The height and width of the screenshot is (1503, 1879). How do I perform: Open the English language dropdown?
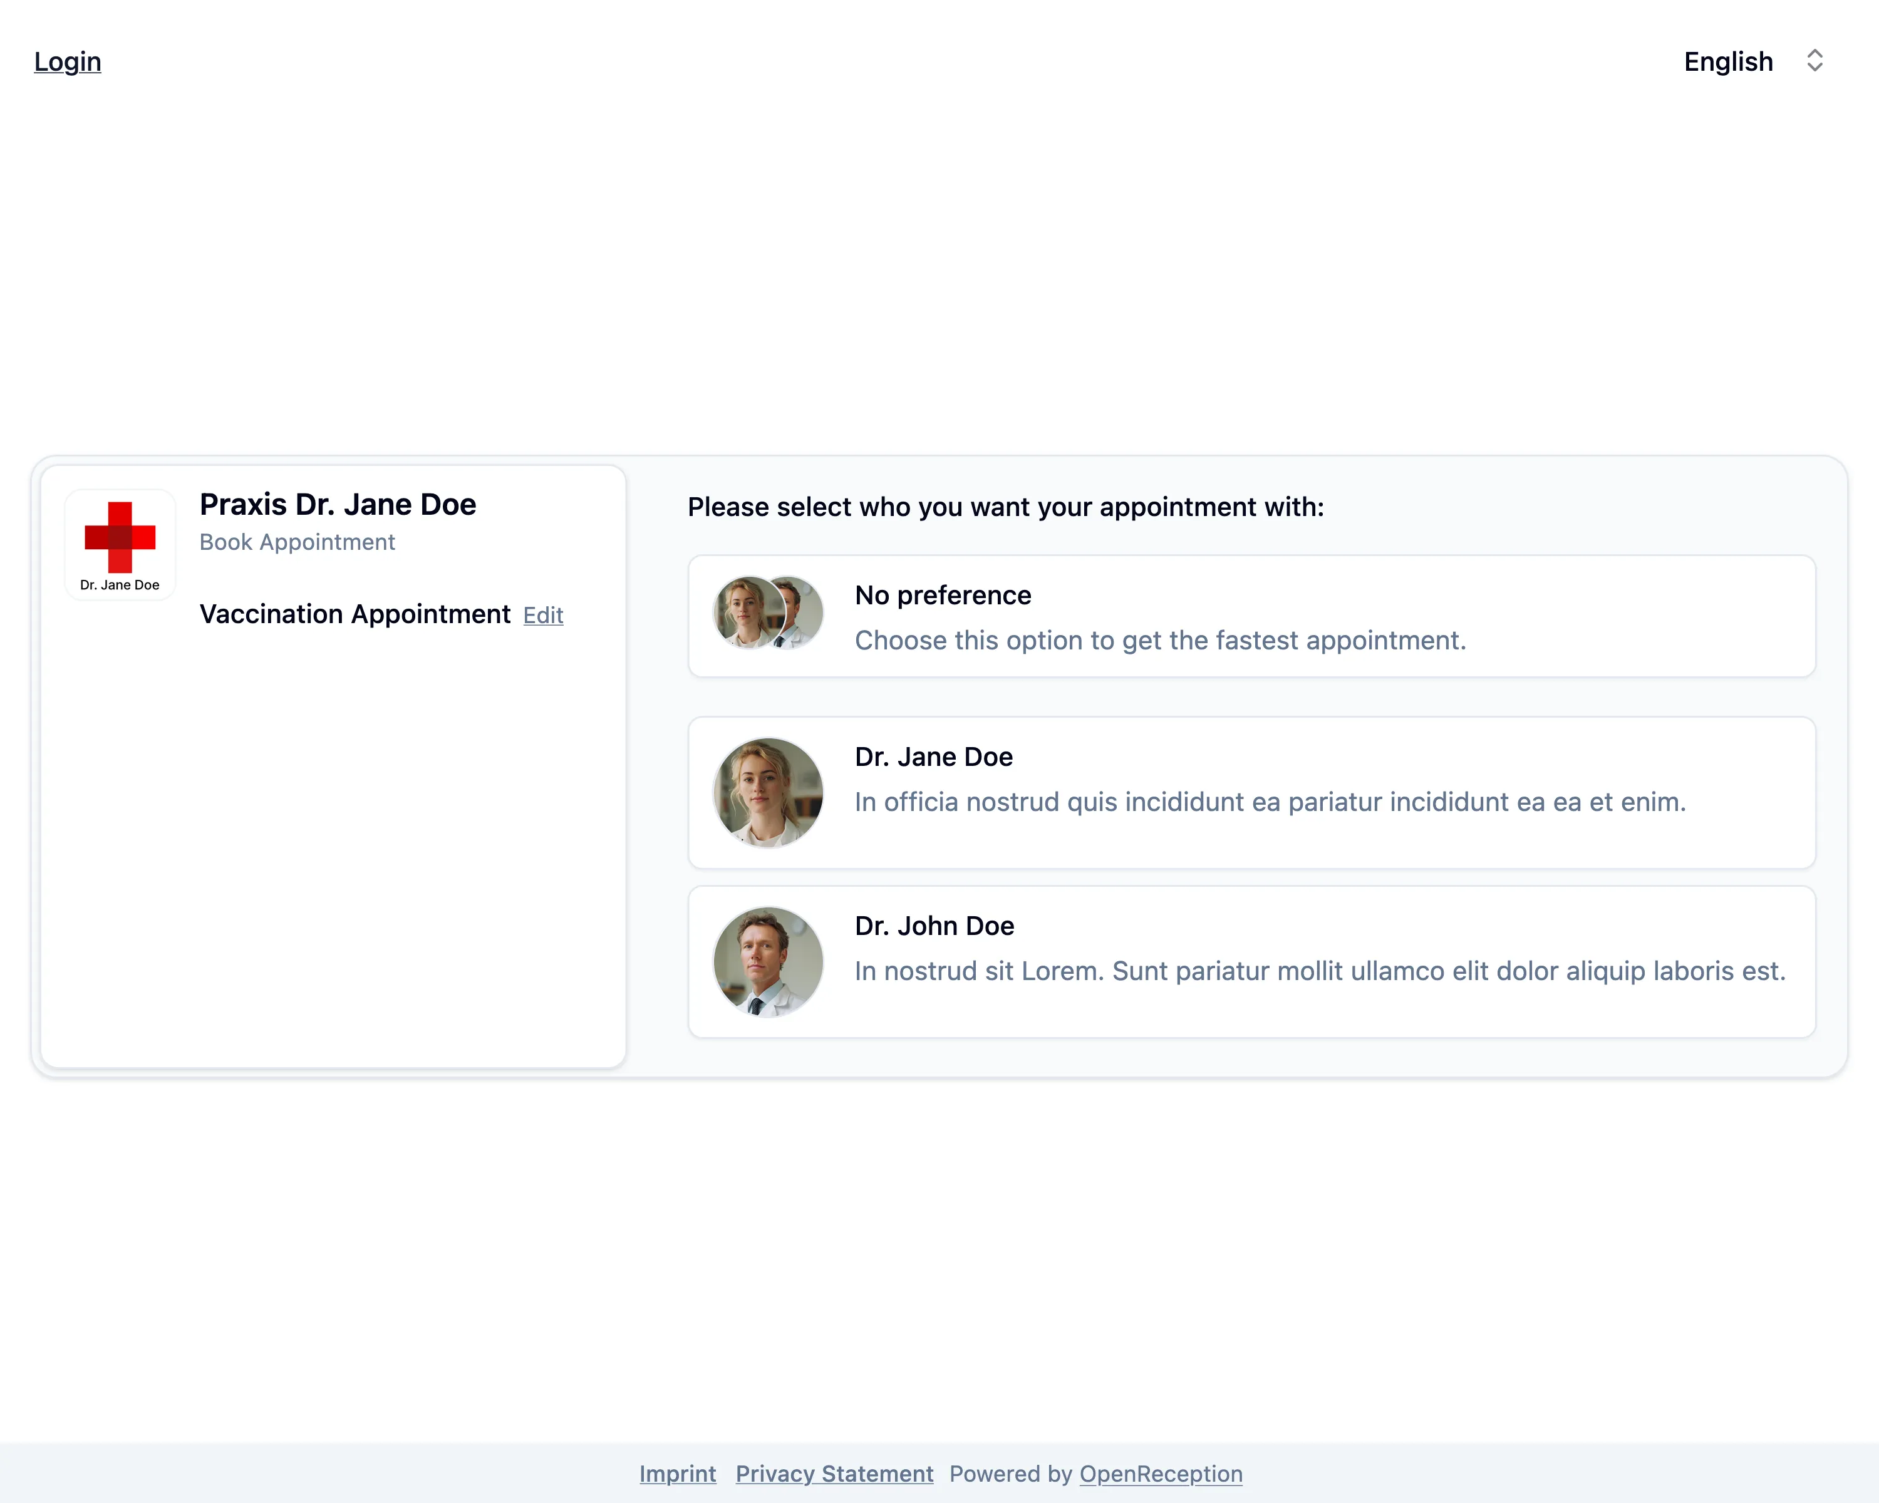click(x=1728, y=62)
